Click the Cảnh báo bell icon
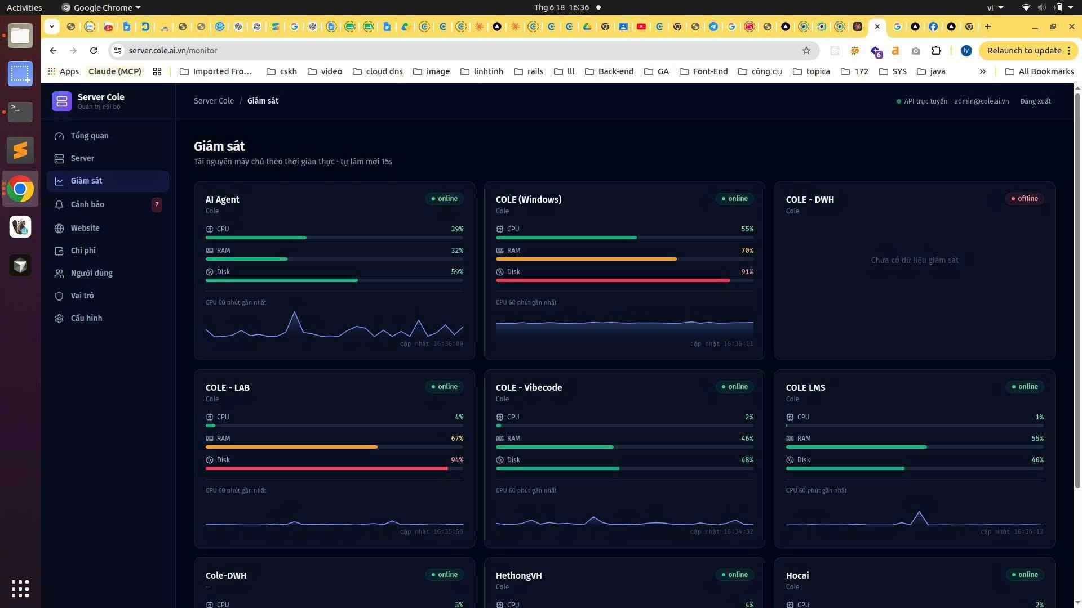 coord(59,204)
